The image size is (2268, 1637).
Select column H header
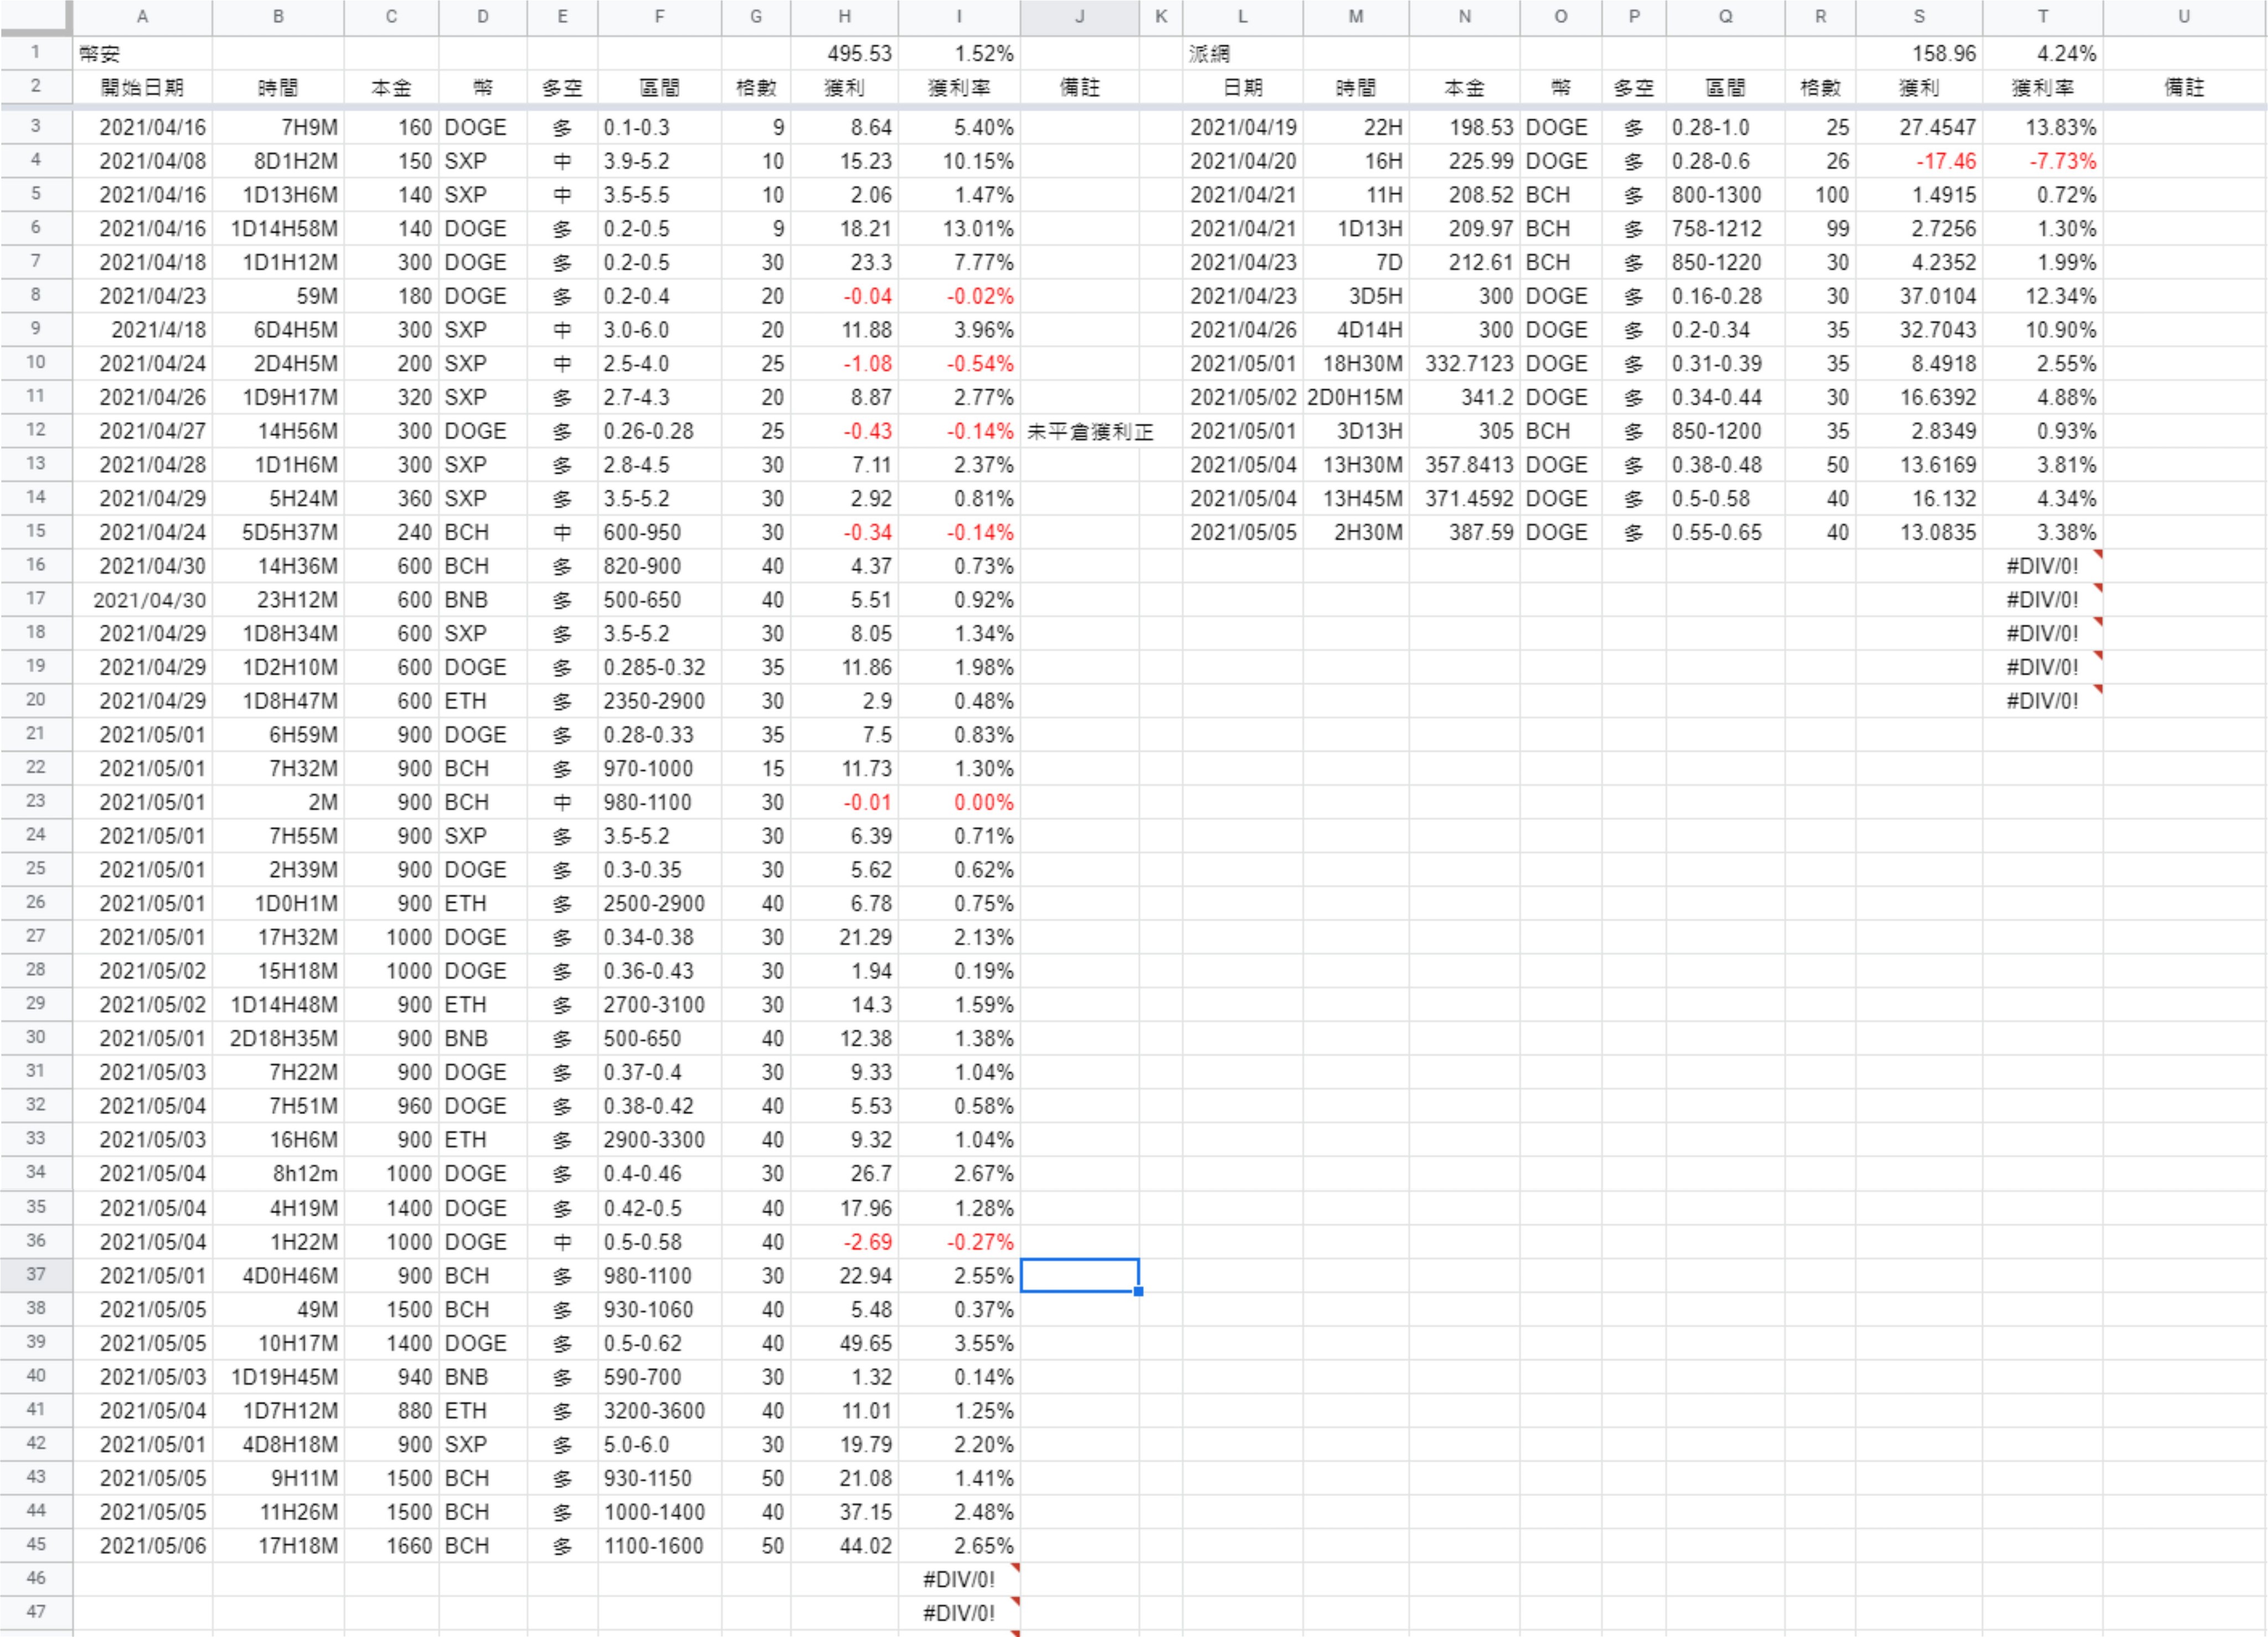point(844,17)
